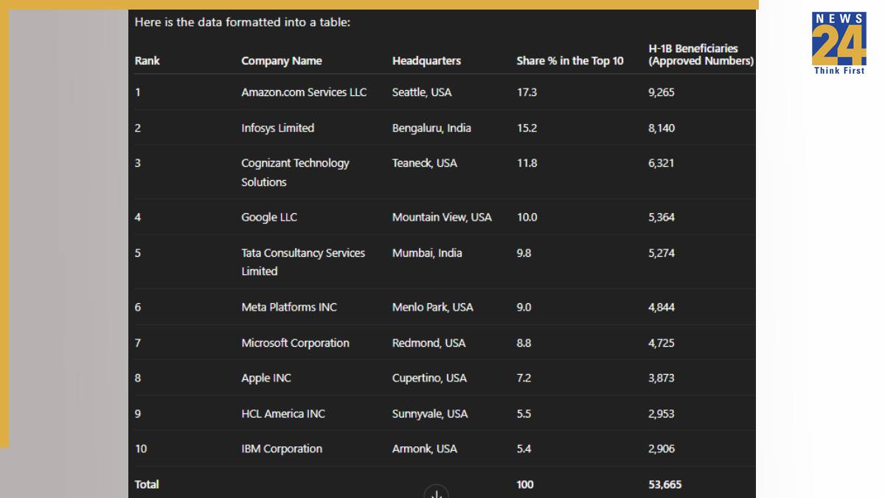Click the Company Name column header
This screenshot has height=498, width=885.
[282, 61]
